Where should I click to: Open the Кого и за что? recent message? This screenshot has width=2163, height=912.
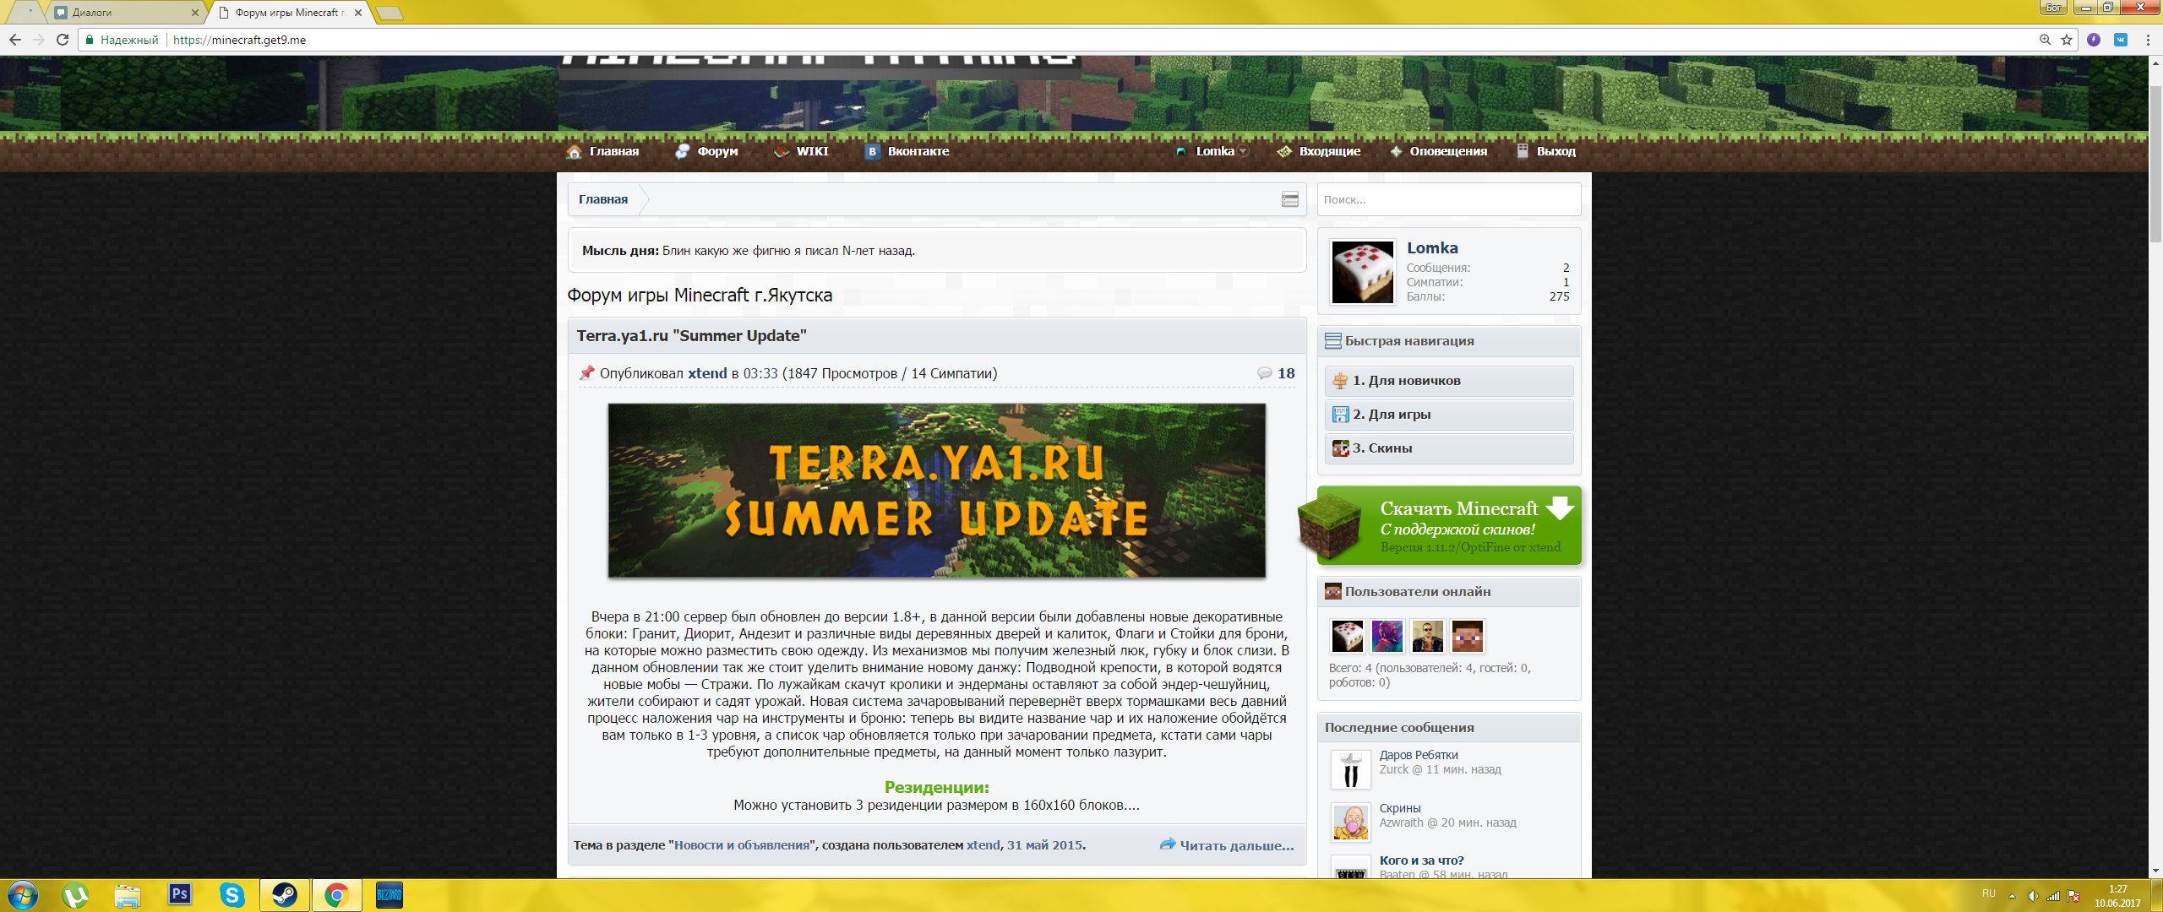pos(1422,860)
